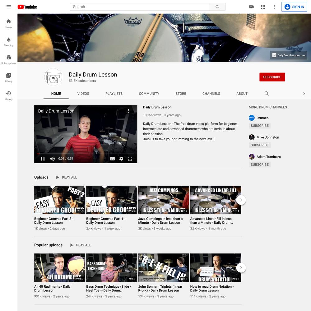Screen dimensions: 311x311
Task: Click the search magnifier button
Action: tap(217, 7)
